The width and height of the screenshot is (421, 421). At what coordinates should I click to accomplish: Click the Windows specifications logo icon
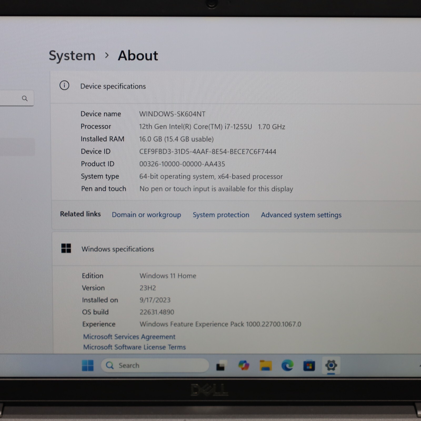[66, 248]
